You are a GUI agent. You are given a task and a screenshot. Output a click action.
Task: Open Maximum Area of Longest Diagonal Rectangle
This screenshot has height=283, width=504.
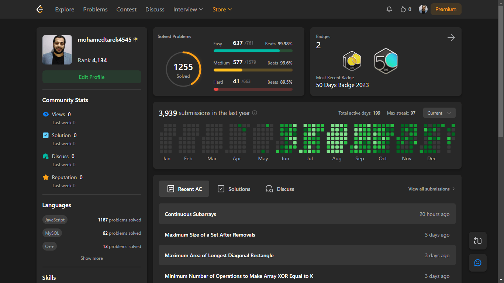coord(307,255)
